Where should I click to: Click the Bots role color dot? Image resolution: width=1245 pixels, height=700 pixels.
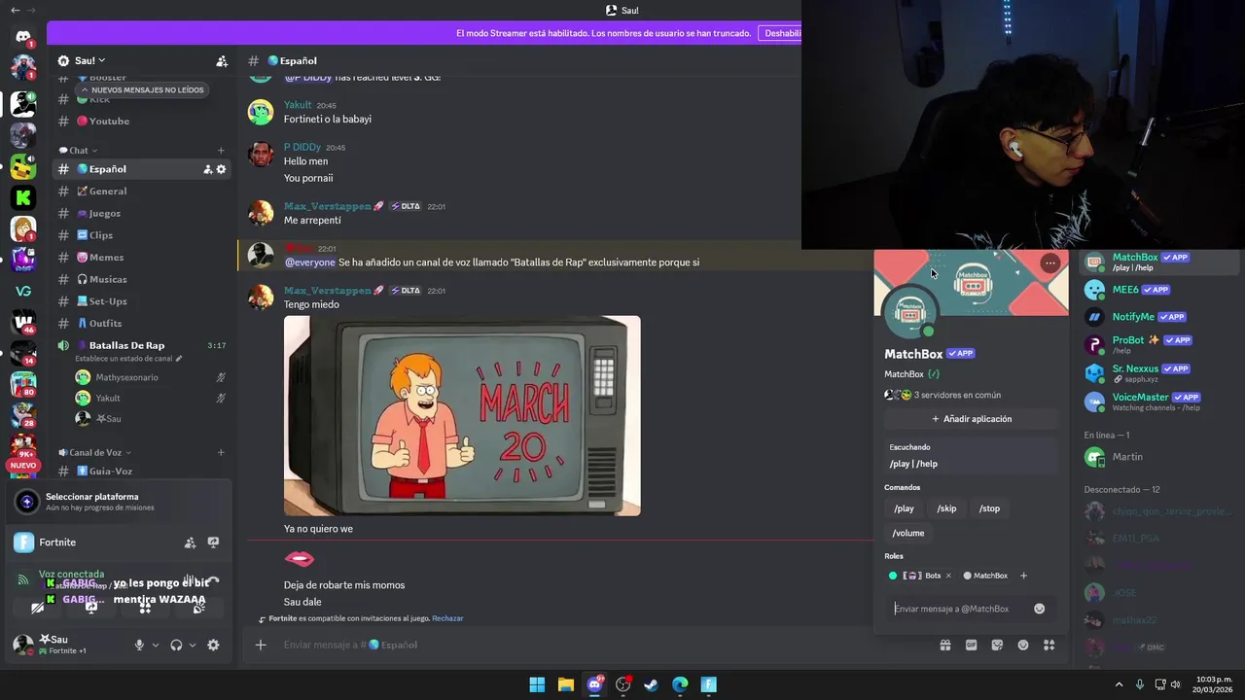coord(893,576)
